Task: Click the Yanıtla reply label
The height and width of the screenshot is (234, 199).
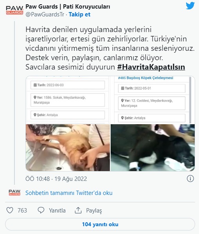Action: click(57, 211)
